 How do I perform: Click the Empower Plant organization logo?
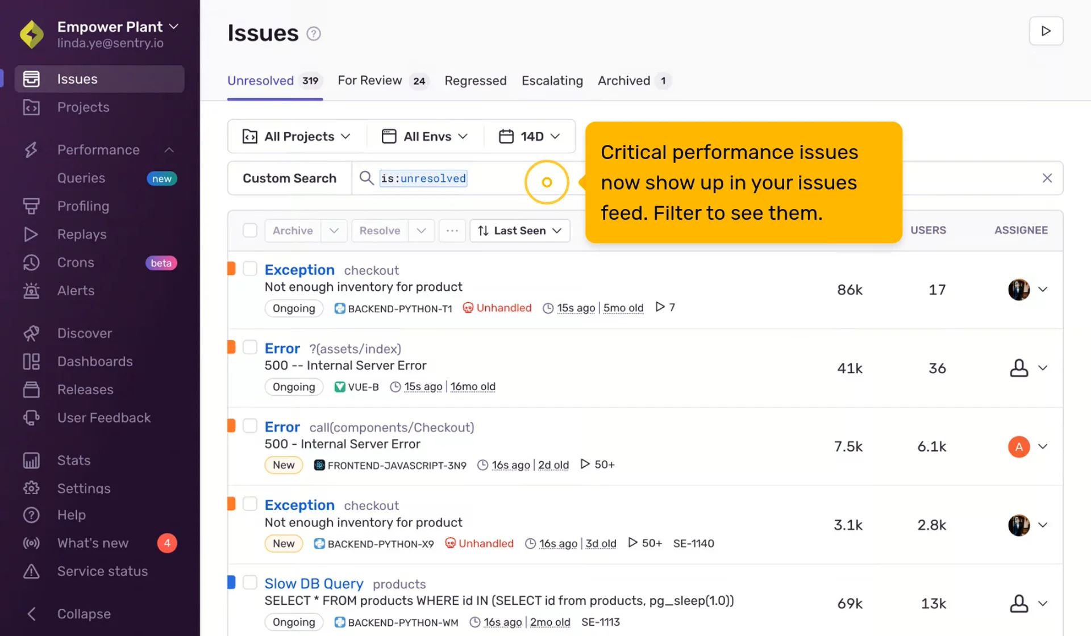coord(32,34)
